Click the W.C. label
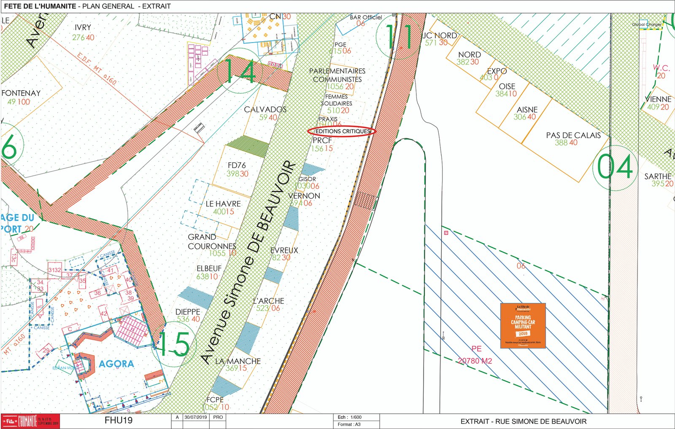Screen dimensions: 675x429 coord(661,68)
